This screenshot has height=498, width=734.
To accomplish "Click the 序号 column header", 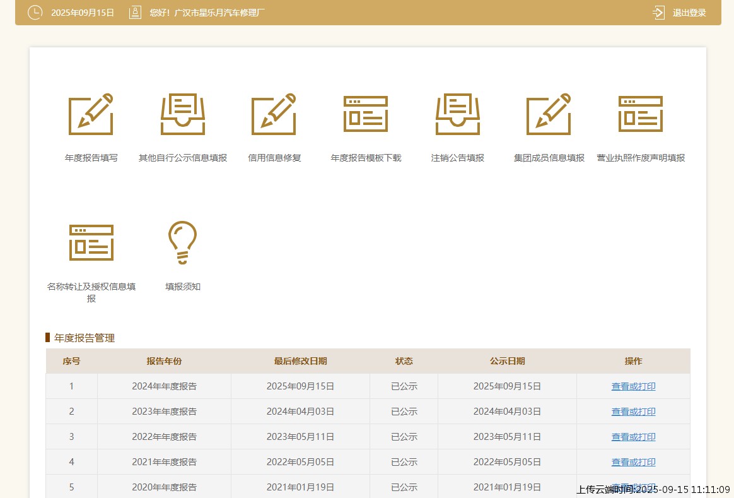I will click(72, 361).
